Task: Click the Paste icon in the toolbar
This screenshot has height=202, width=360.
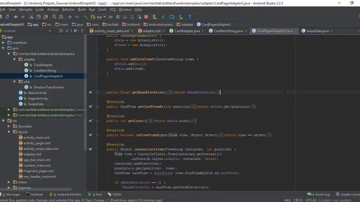Action: click(x=46, y=17)
